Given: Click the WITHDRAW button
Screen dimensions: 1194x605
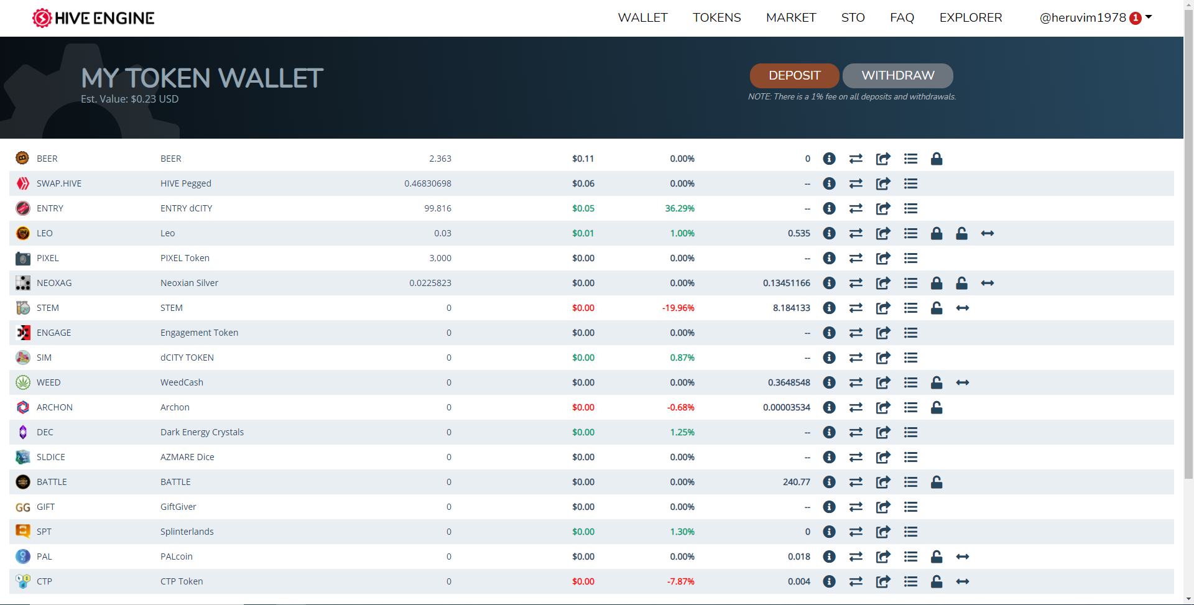Looking at the screenshot, I should (x=898, y=76).
